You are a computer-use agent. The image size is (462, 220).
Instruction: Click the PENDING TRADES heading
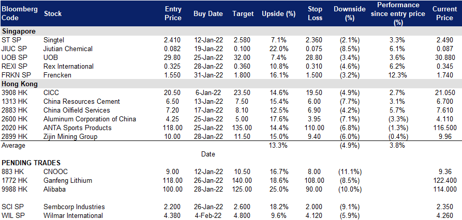point(31,163)
